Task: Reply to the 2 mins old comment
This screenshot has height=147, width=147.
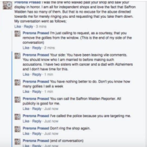Action: (x=37, y=48)
